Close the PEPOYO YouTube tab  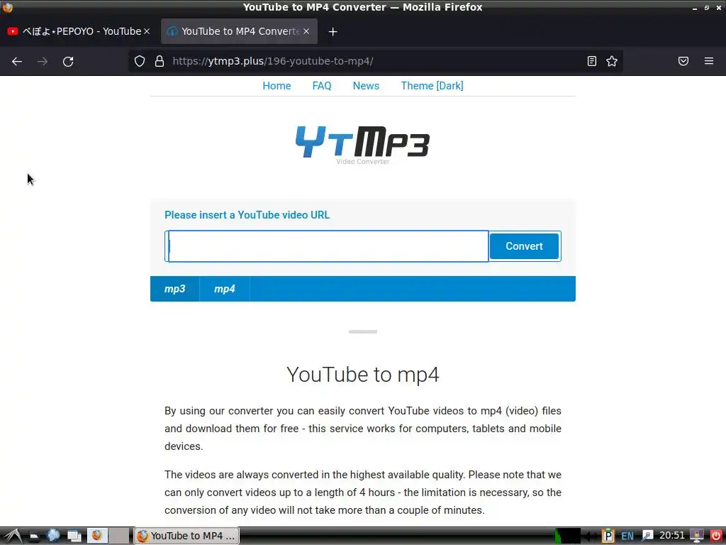point(147,31)
